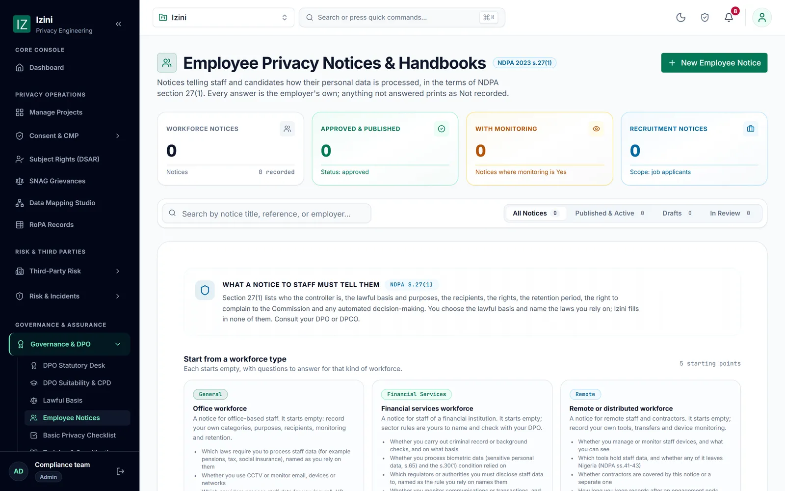Viewport: 785px width, 491px height.
Task: Click briefcase icon on Recruitment Notices card
Action: point(751,129)
